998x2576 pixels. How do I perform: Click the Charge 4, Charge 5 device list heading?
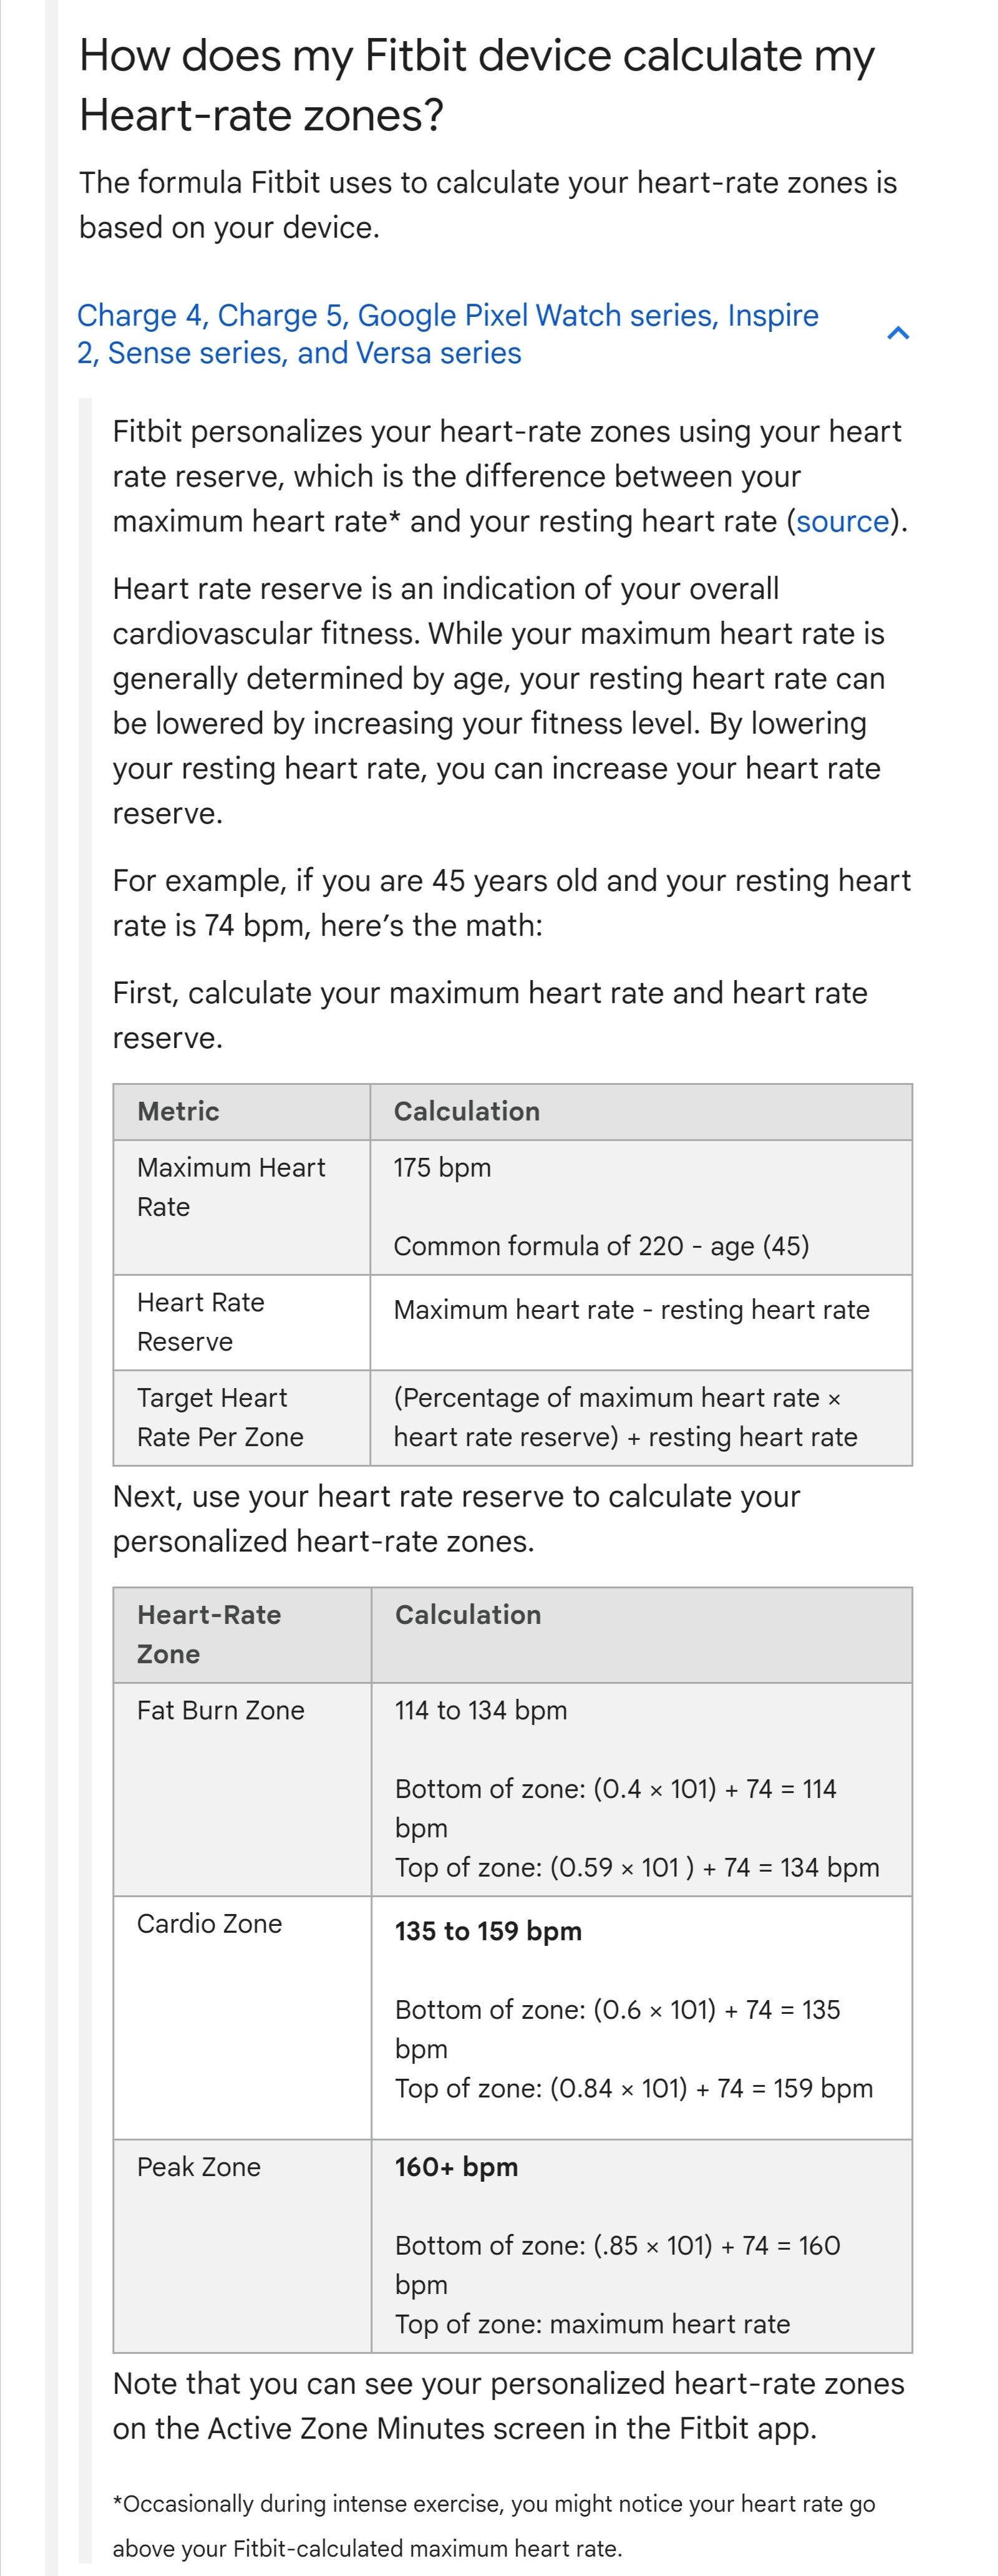(x=447, y=334)
